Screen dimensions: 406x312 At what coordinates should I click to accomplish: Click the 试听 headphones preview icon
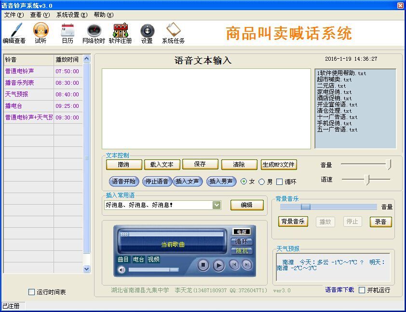pos(41,32)
